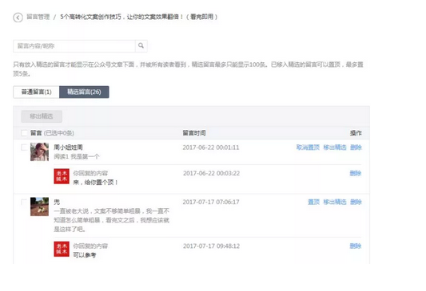Click the search magnifier icon

click(141, 45)
